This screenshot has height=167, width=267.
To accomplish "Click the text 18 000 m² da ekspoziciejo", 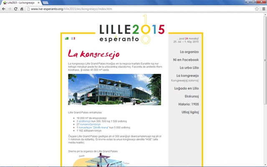I will 91,118.
